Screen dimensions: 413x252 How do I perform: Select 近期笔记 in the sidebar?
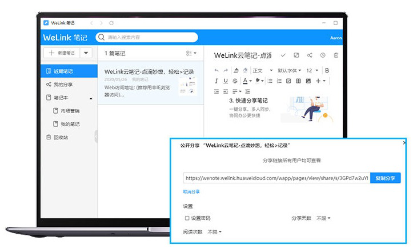[69, 71]
